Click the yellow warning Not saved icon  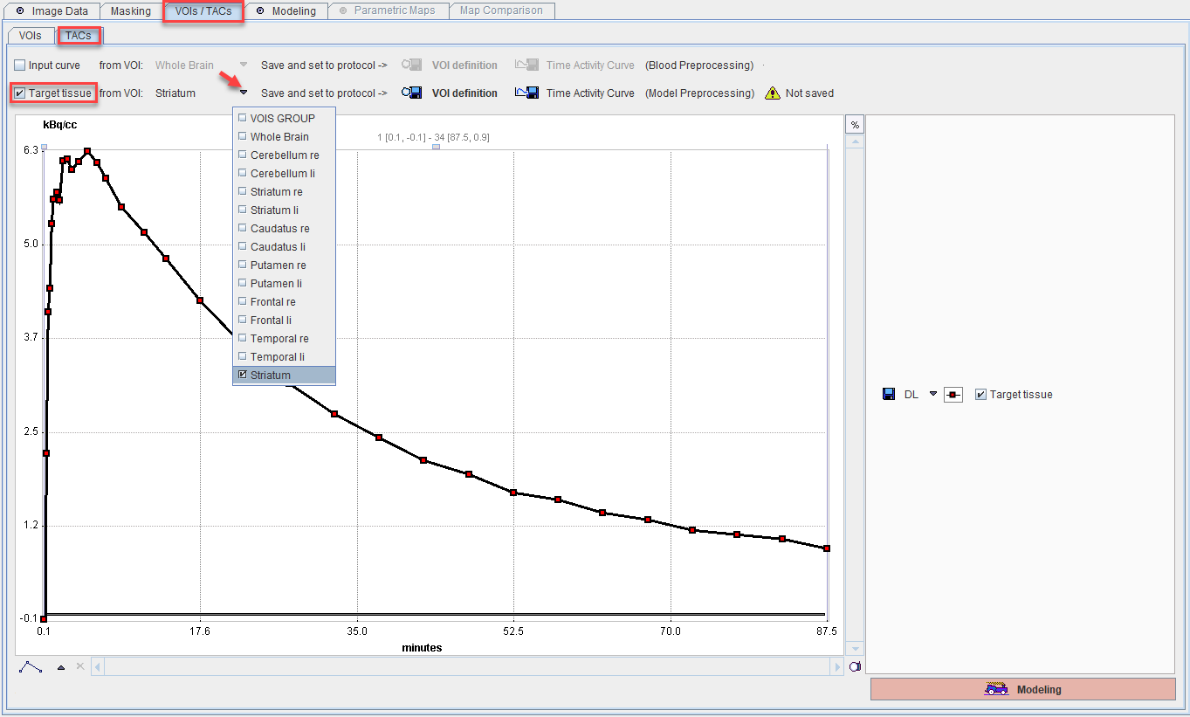click(773, 93)
